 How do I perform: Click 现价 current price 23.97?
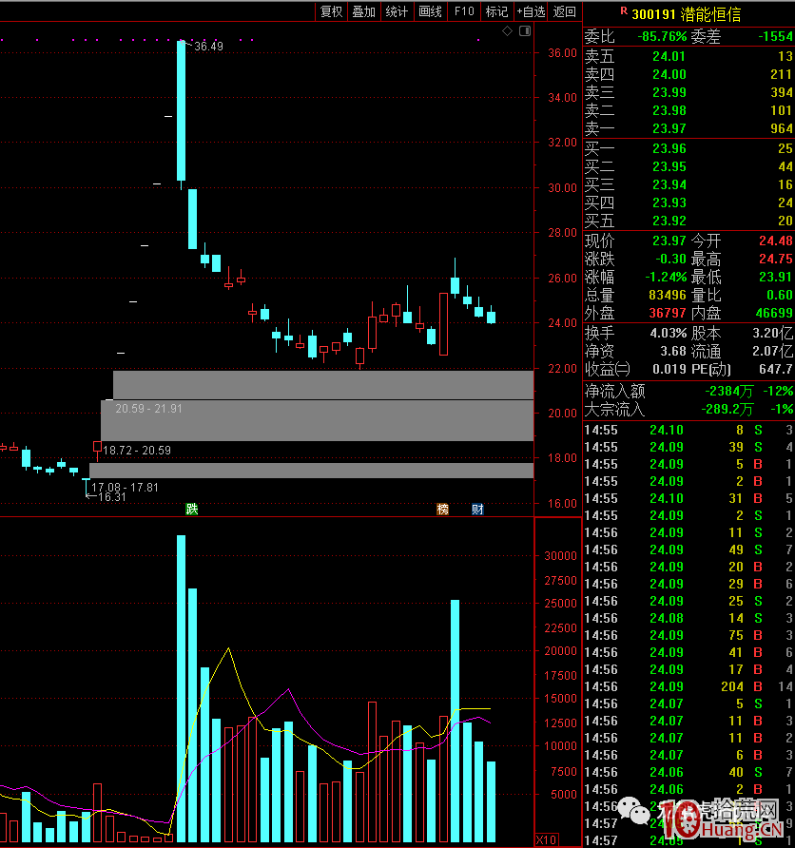(x=669, y=241)
